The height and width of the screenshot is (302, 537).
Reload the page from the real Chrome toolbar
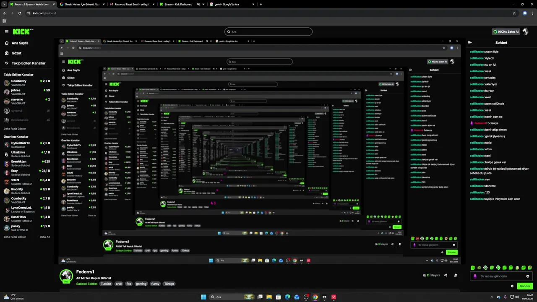click(x=20, y=13)
